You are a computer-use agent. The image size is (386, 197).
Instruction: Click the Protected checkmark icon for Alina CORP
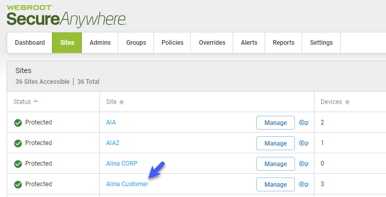coord(18,164)
